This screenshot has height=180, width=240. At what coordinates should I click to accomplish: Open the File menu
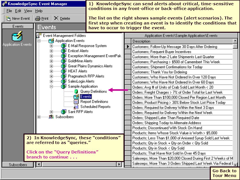coord(9,11)
